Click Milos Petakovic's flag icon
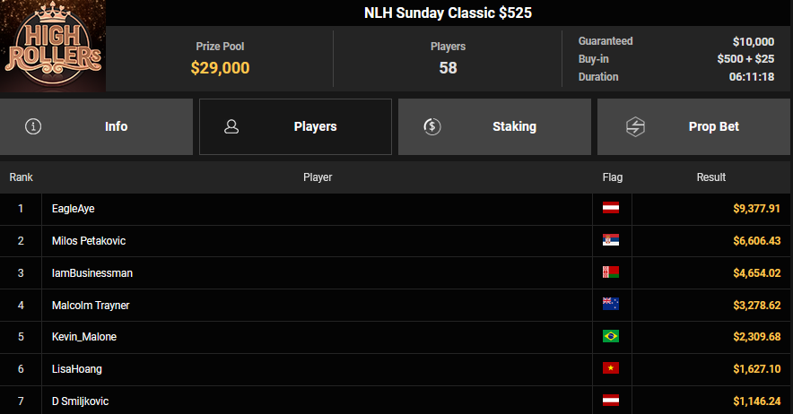 click(x=611, y=240)
